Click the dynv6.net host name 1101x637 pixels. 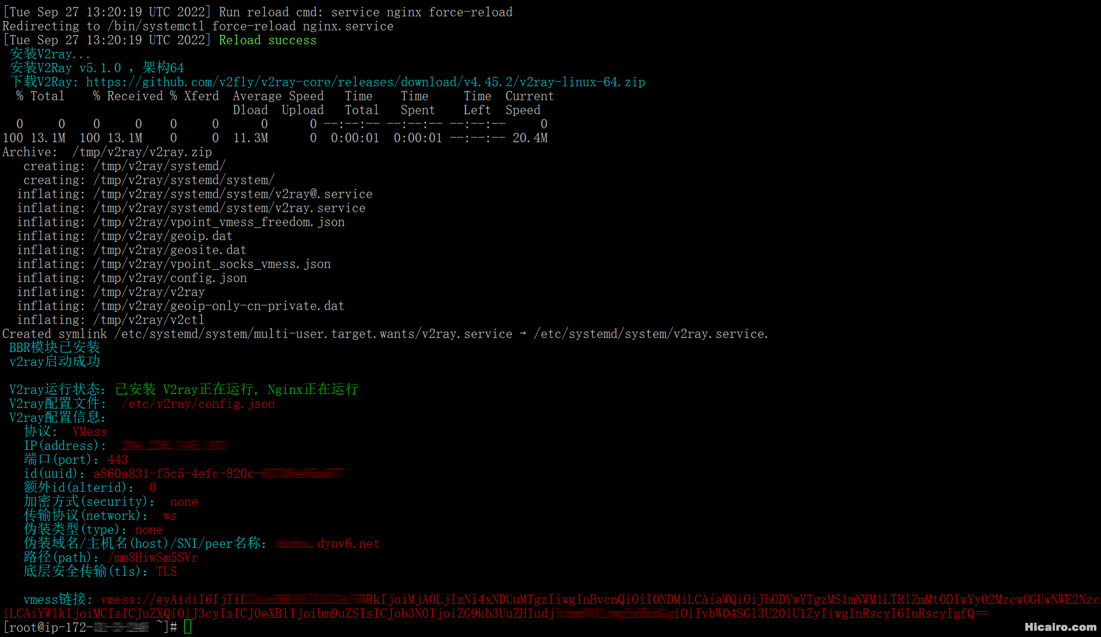pyautogui.click(x=348, y=544)
